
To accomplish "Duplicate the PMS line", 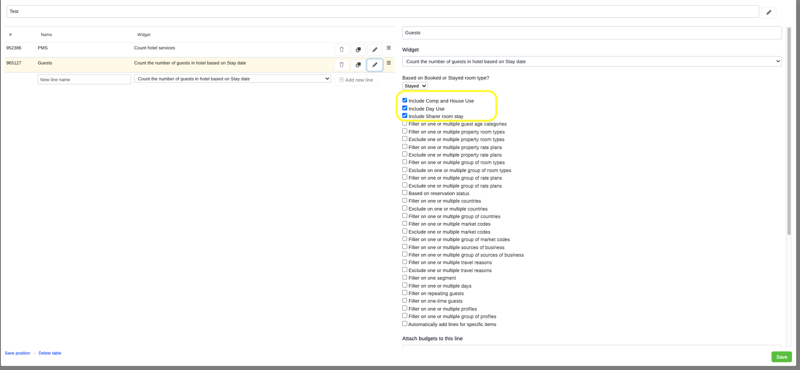I will (x=358, y=50).
